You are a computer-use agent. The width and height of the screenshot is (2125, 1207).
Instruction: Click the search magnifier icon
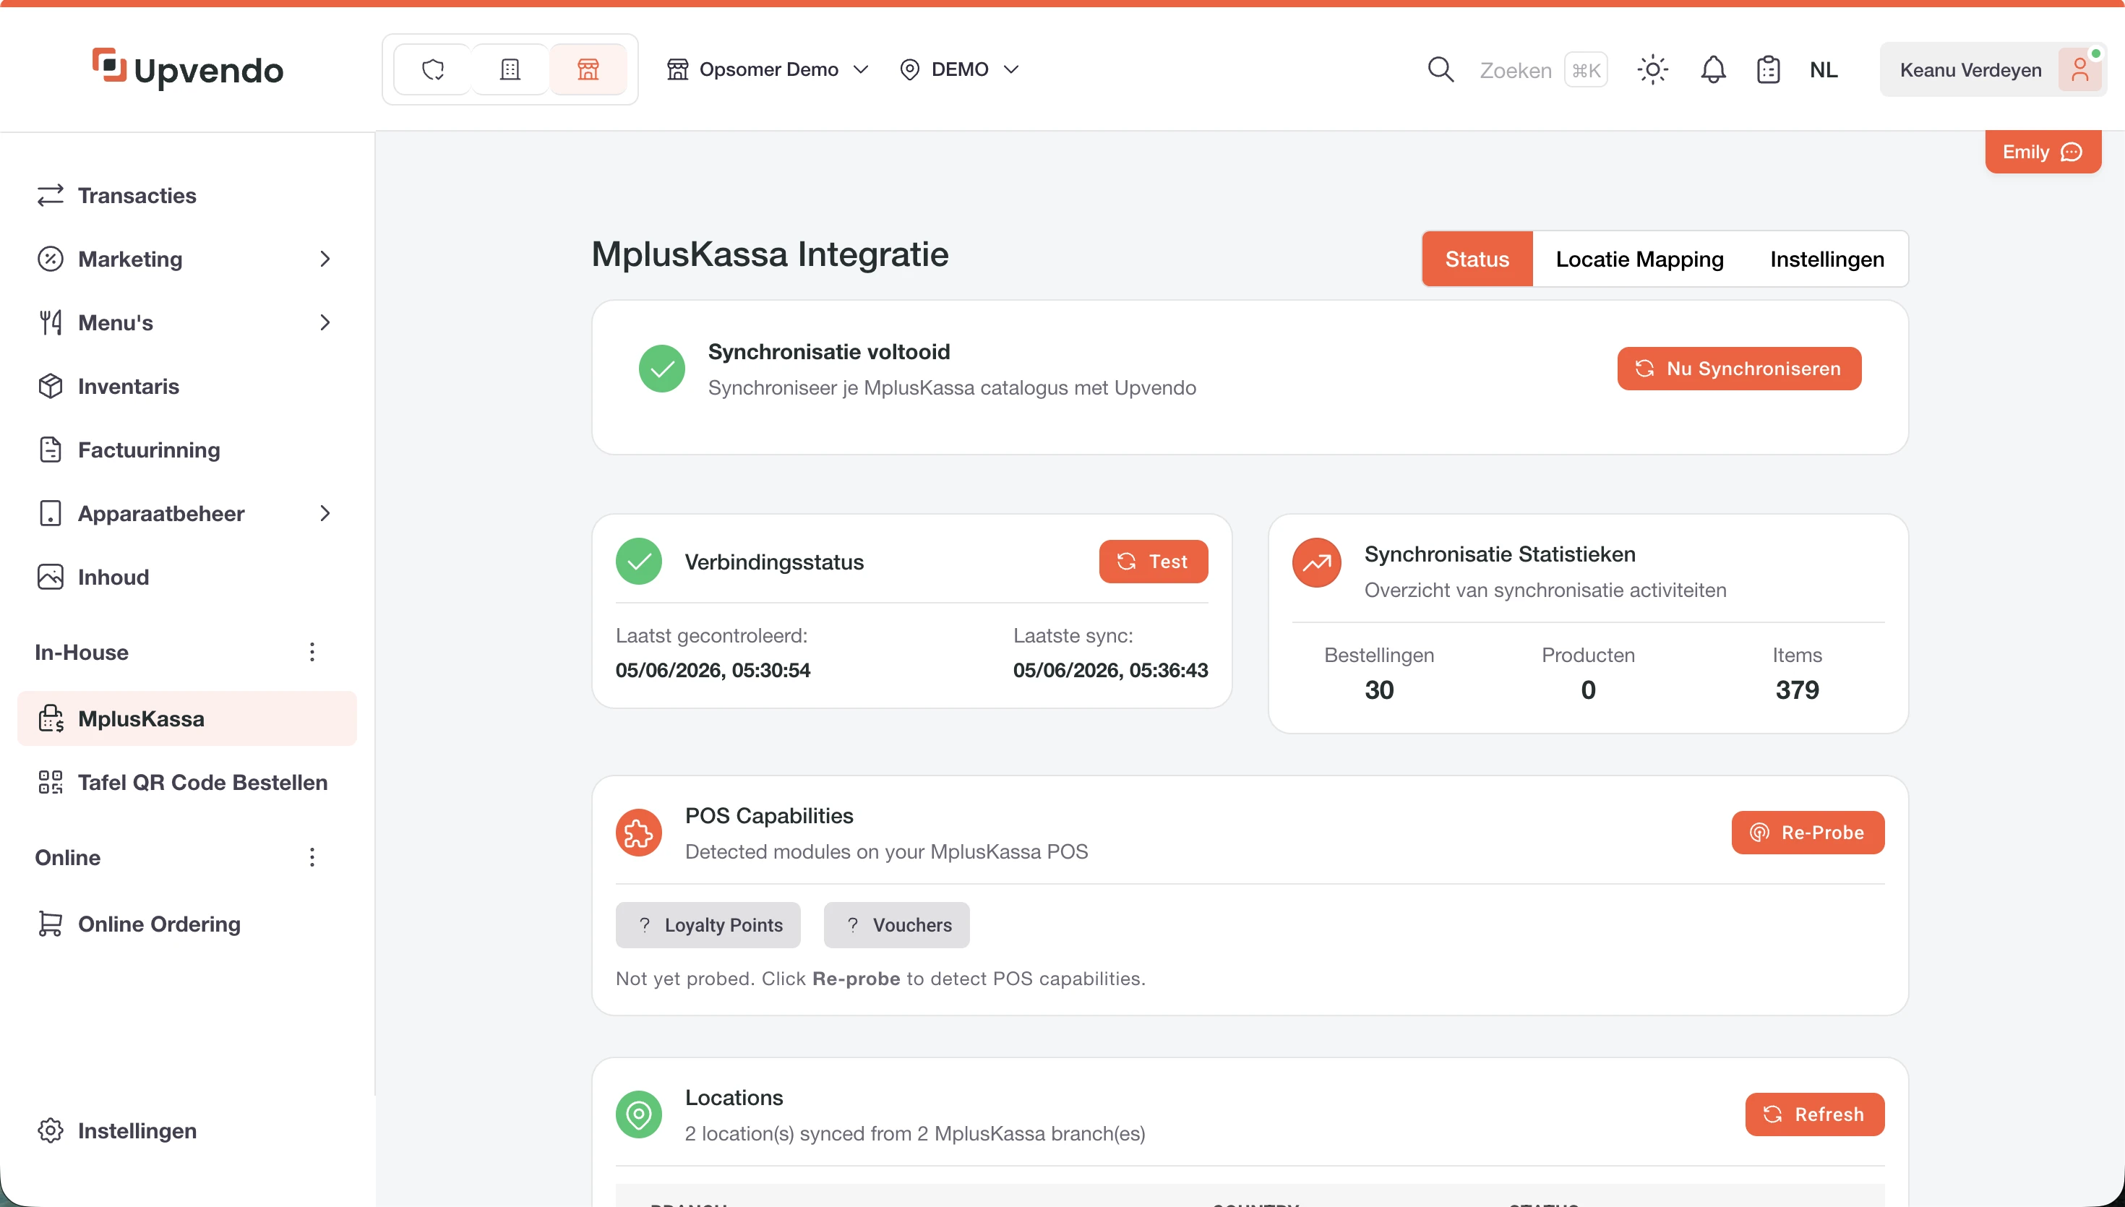[1441, 69]
